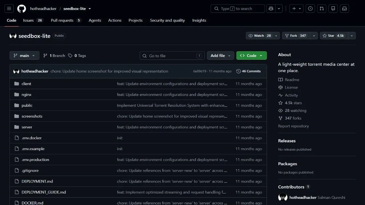Image resolution: width=365 pixels, height=205 pixels.
Task: Open the License link in About
Action: tap(288, 87)
